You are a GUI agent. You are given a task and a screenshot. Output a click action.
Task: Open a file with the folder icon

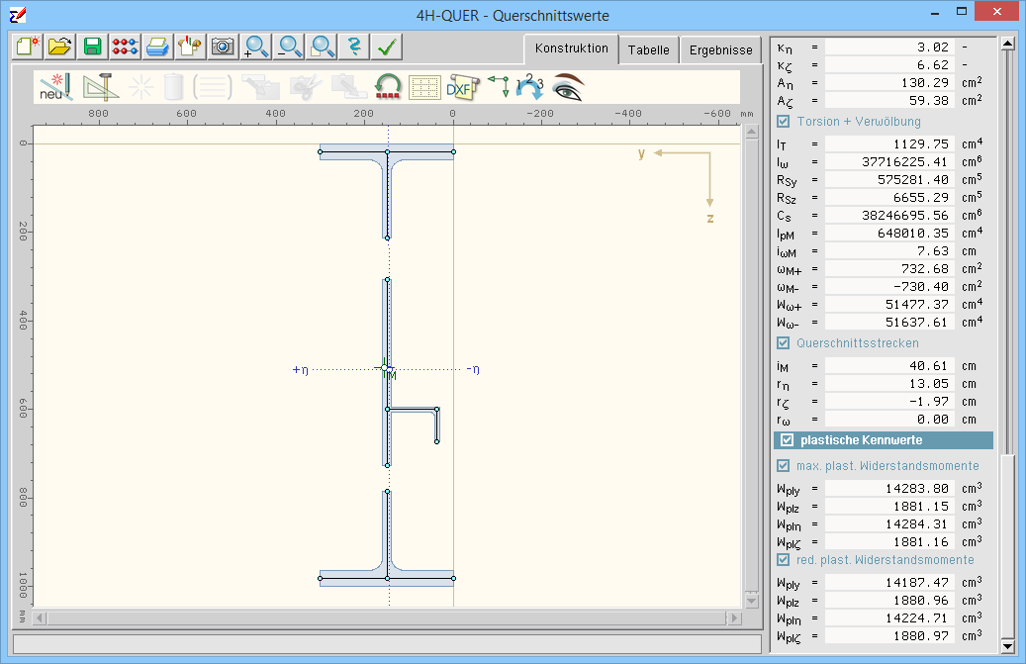pyautogui.click(x=60, y=47)
